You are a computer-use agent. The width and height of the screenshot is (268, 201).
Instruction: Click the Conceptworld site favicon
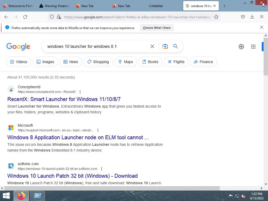(11, 89)
